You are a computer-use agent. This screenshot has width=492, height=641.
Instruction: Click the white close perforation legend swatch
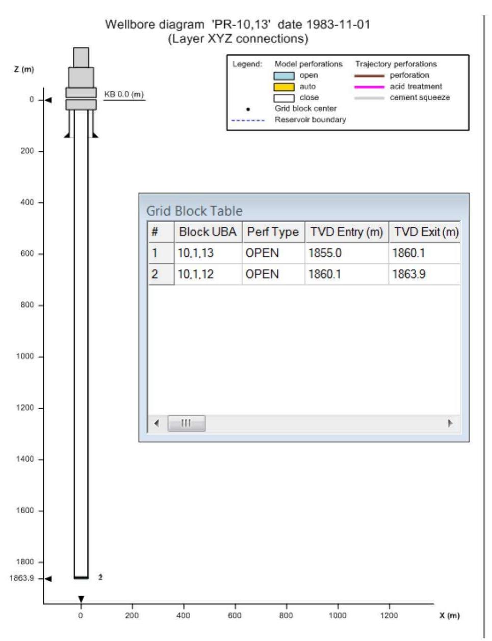coord(284,98)
